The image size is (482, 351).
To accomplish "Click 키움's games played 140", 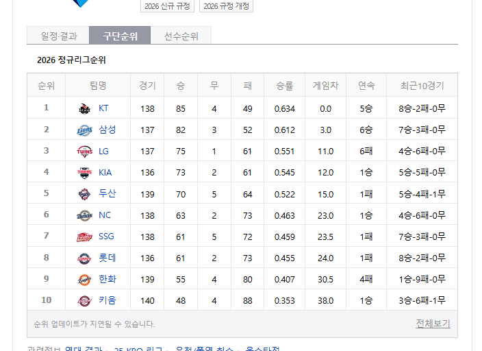I will [x=147, y=300].
